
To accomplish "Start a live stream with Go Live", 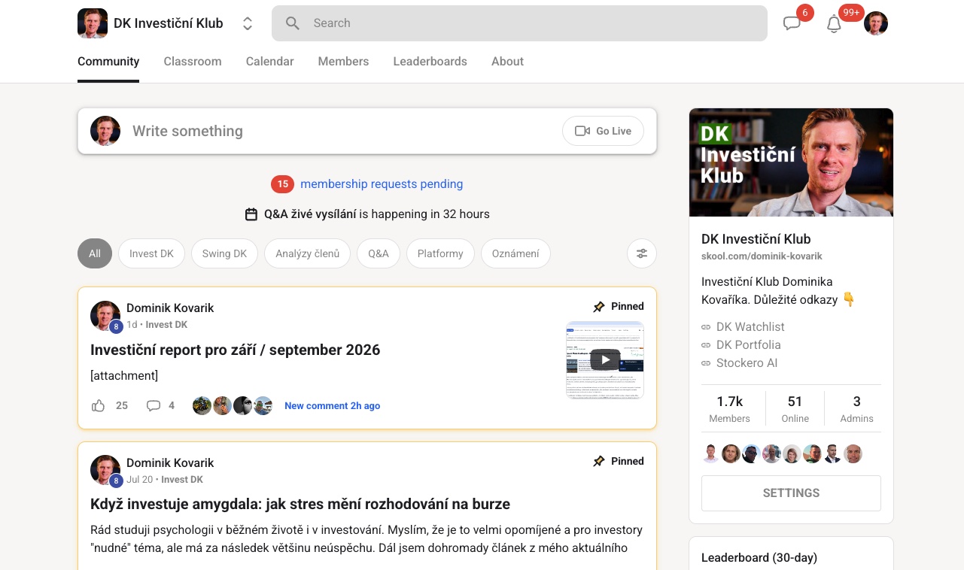I will click(604, 131).
